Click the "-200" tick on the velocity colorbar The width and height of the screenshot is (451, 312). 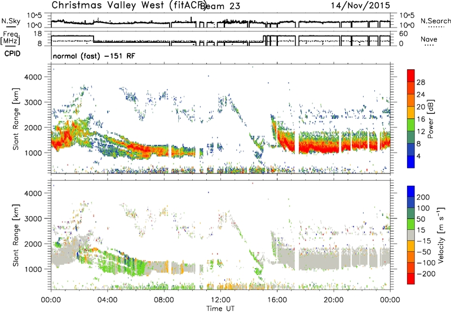(x=426, y=274)
